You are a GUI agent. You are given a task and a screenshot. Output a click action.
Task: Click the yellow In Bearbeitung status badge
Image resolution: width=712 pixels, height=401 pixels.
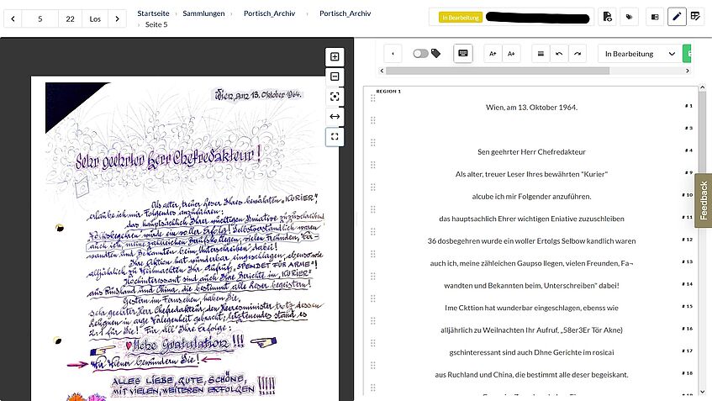tap(461, 18)
